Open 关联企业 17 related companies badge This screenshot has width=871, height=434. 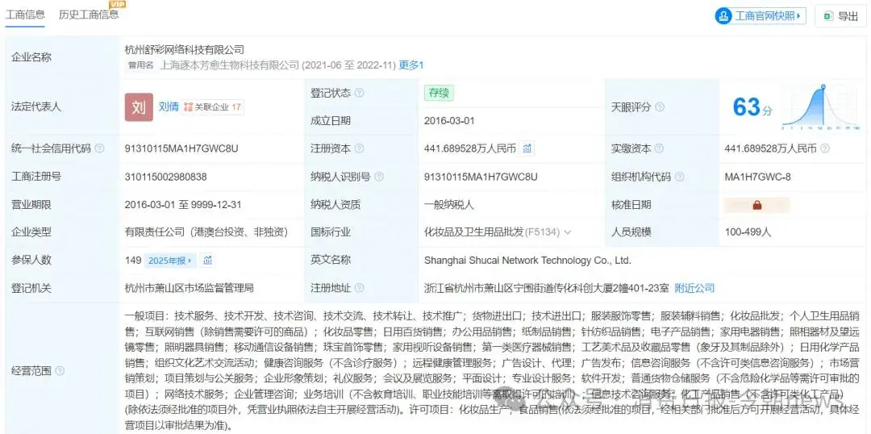pos(213,107)
